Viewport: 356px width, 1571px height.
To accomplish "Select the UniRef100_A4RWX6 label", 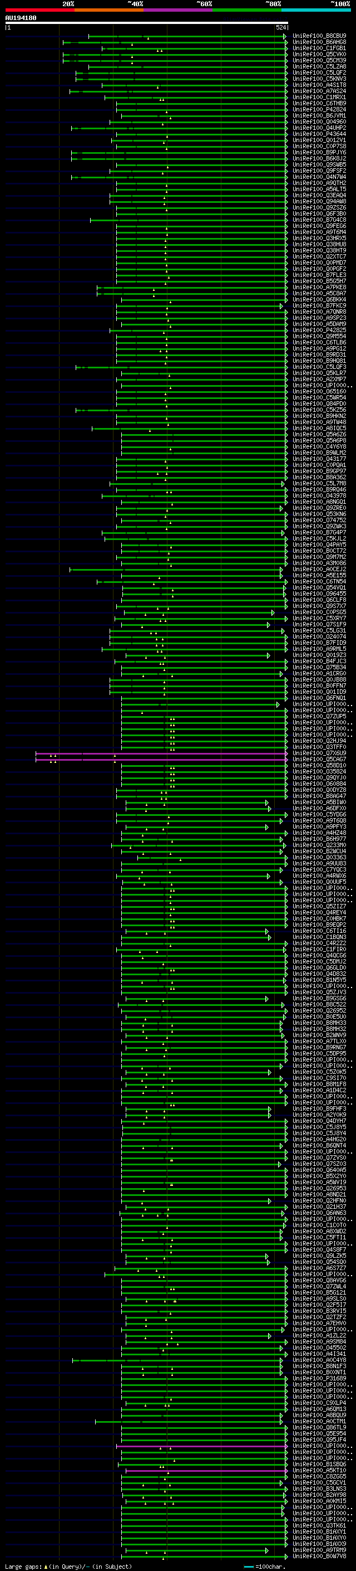I will tap(319, 876).
